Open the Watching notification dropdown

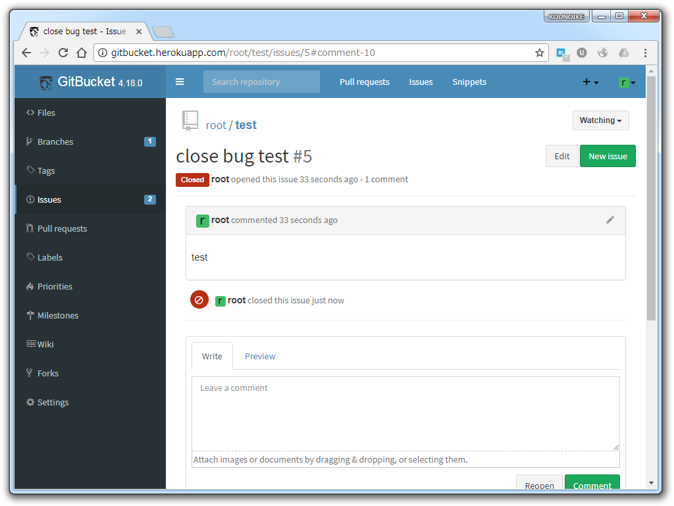(x=600, y=120)
